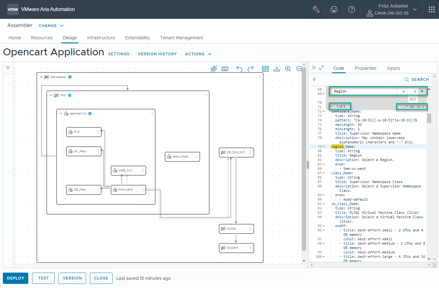Toggle whole word search (\b) option
This screenshot has height=288, width=439.
(418, 107)
